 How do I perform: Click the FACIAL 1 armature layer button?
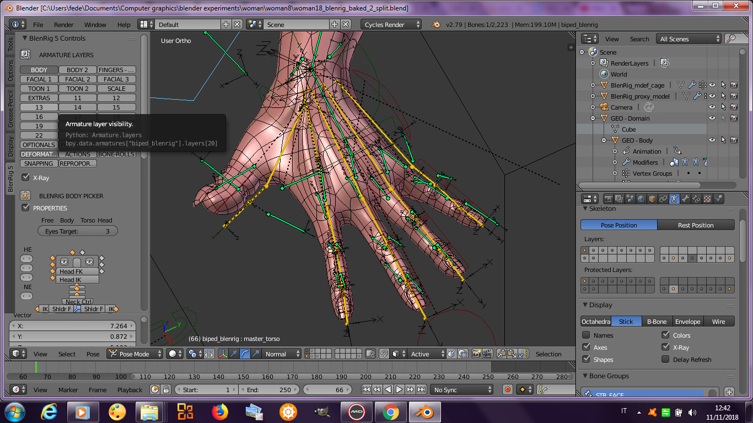tap(39, 79)
